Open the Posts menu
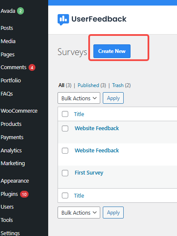Viewport: 177px width, 236px height. click(x=7, y=28)
